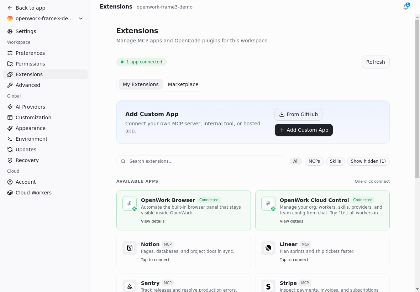Switch to the Marketplace tab
The image size is (420, 292).
click(183, 84)
